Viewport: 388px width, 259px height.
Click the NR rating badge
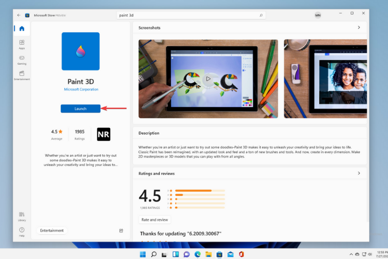click(x=103, y=134)
